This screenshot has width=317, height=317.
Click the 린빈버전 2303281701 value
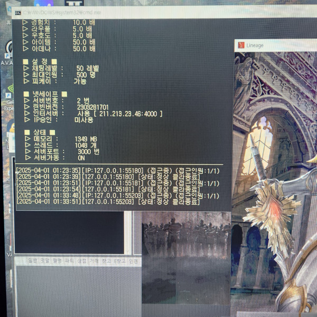(x=93, y=107)
